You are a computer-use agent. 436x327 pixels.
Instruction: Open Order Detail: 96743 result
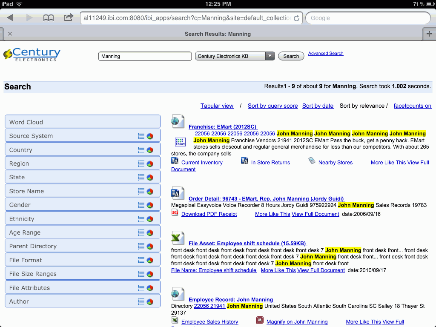click(x=267, y=199)
